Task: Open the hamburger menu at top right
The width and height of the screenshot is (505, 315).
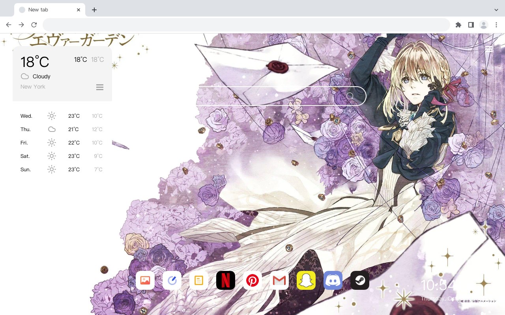Action: click(x=489, y=49)
